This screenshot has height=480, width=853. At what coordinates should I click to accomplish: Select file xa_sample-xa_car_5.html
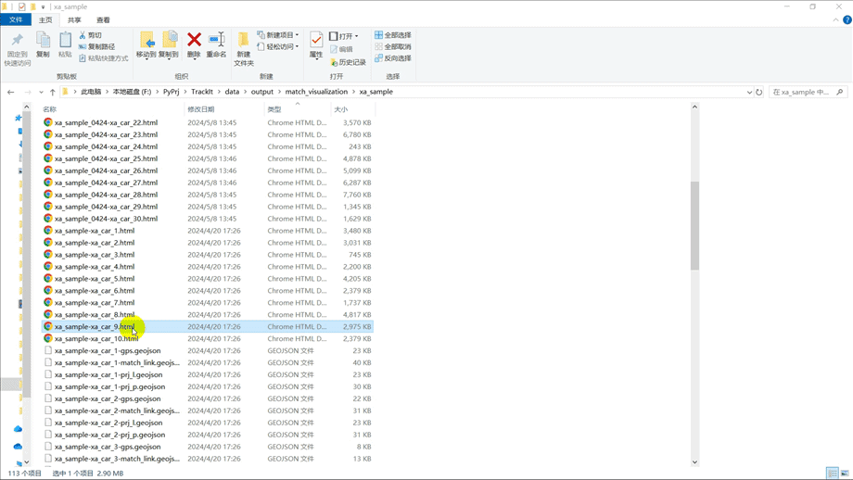[x=95, y=279]
